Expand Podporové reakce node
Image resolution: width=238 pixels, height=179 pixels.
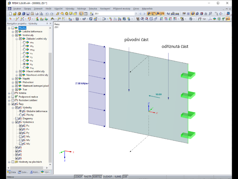click(9, 97)
